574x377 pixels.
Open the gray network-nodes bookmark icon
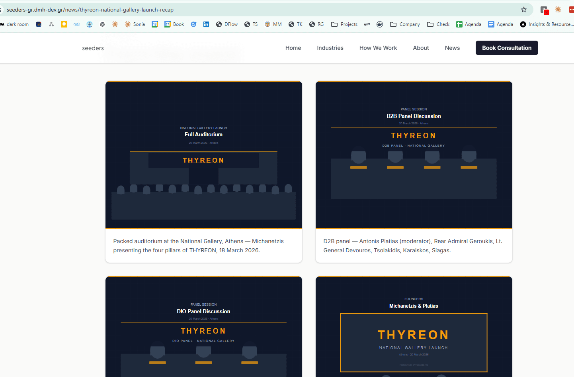(51, 24)
